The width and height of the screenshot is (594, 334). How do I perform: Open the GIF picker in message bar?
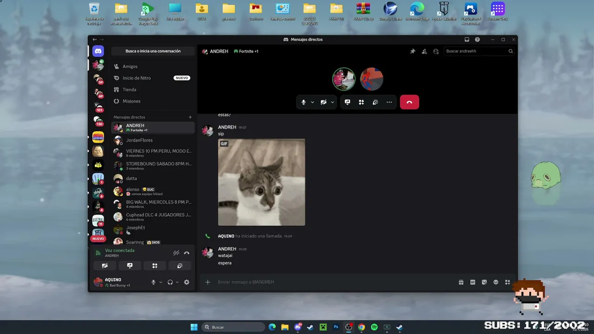[x=473, y=282]
